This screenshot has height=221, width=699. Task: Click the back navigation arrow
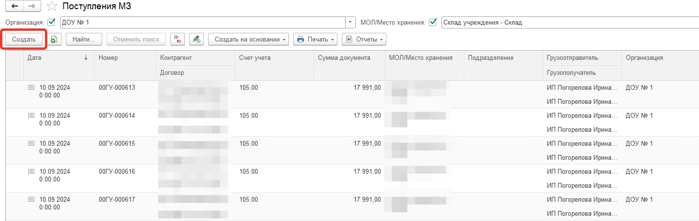pyautogui.click(x=15, y=6)
